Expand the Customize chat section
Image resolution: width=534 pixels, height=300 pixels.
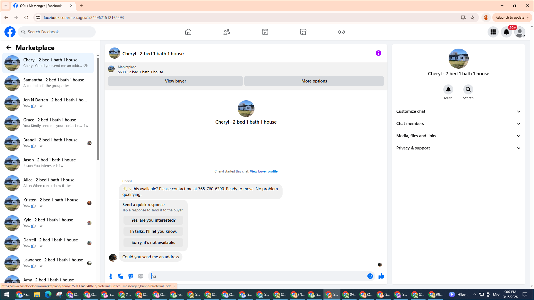[459, 111]
